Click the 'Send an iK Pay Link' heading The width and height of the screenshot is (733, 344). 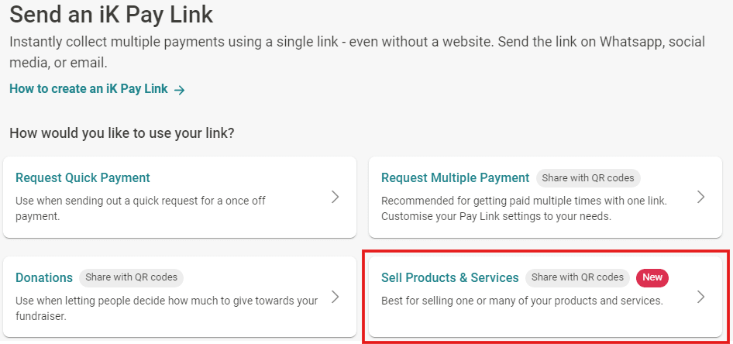[111, 14]
